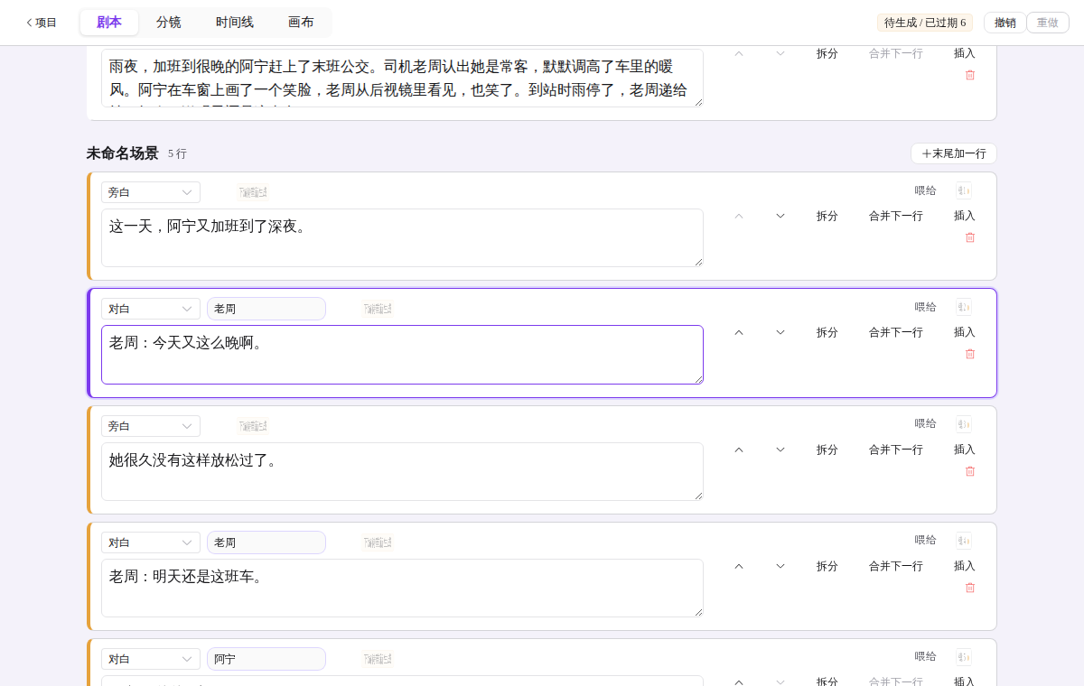The width and height of the screenshot is (1084, 686).
Task: Click 插入 on the top "雨夜" row
Action: (x=965, y=53)
